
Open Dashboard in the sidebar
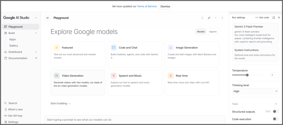pos(15,52)
